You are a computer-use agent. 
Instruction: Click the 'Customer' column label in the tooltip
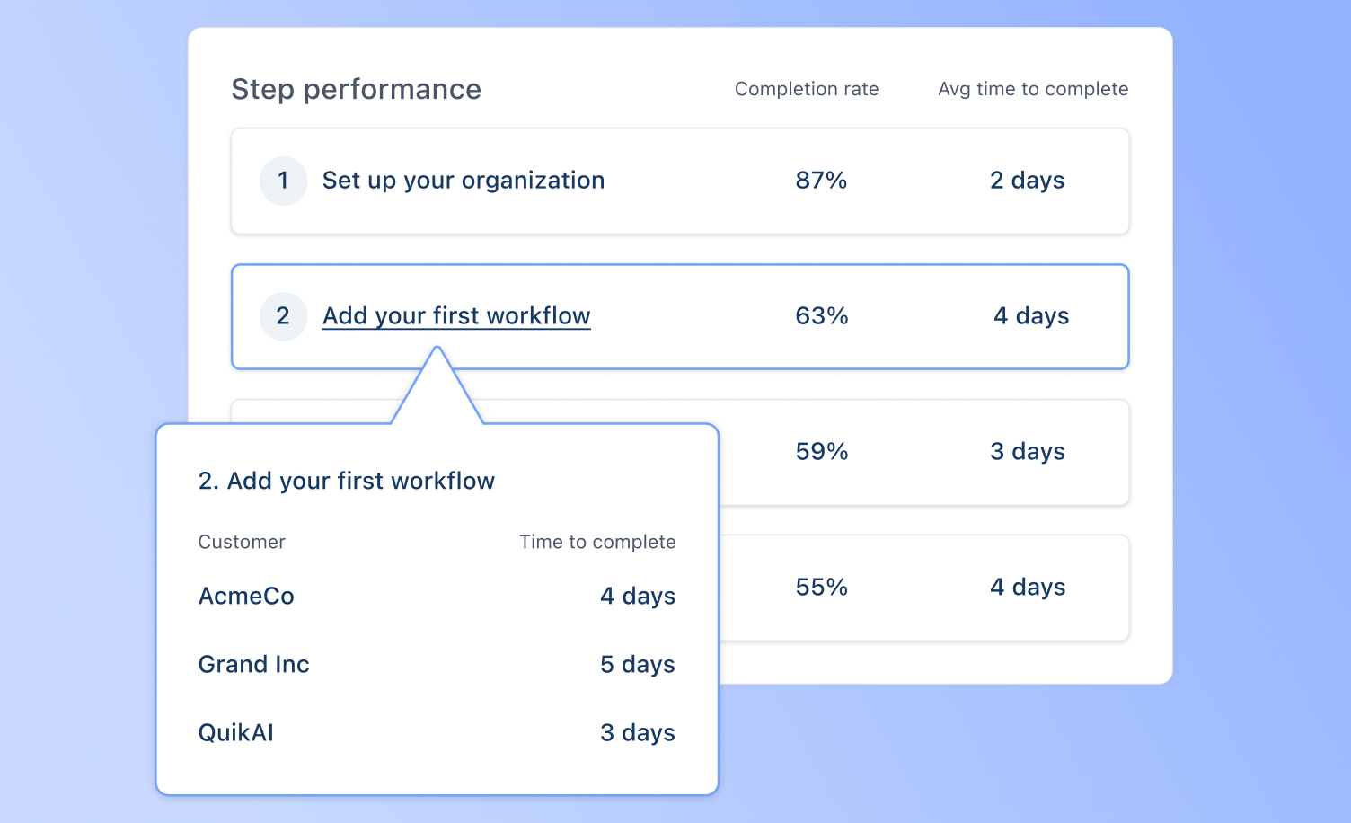[242, 542]
